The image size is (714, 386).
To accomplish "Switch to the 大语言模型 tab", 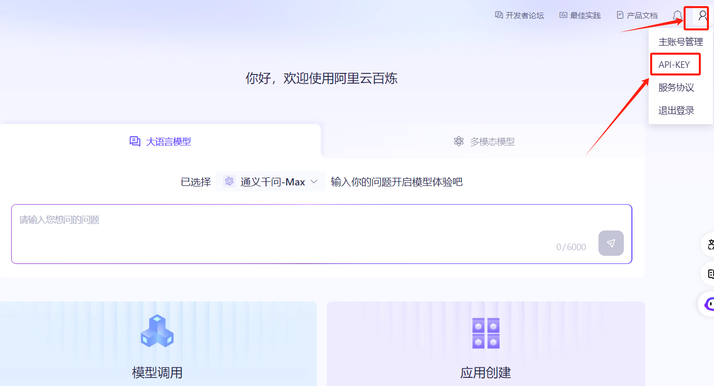I will [160, 141].
